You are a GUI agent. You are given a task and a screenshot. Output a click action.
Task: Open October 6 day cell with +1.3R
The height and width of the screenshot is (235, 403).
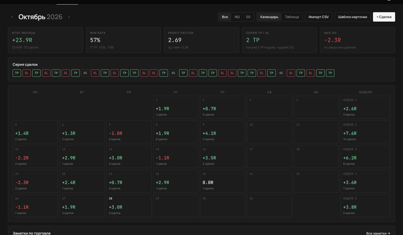[x=82, y=132]
